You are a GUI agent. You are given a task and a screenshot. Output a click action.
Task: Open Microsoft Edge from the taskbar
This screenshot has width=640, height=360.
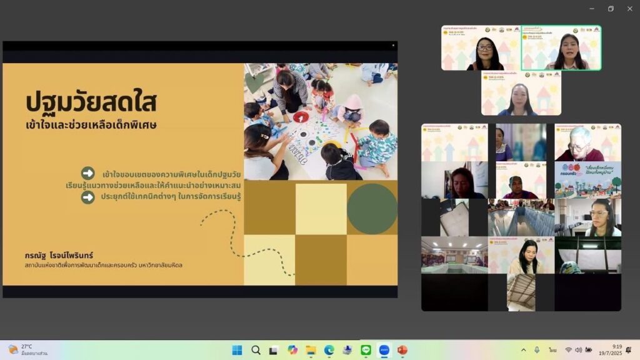(x=329, y=350)
